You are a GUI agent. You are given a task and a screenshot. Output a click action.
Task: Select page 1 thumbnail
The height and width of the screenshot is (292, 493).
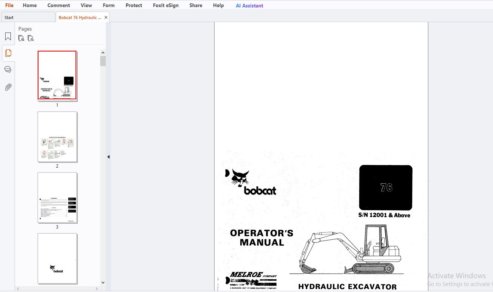pos(57,75)
